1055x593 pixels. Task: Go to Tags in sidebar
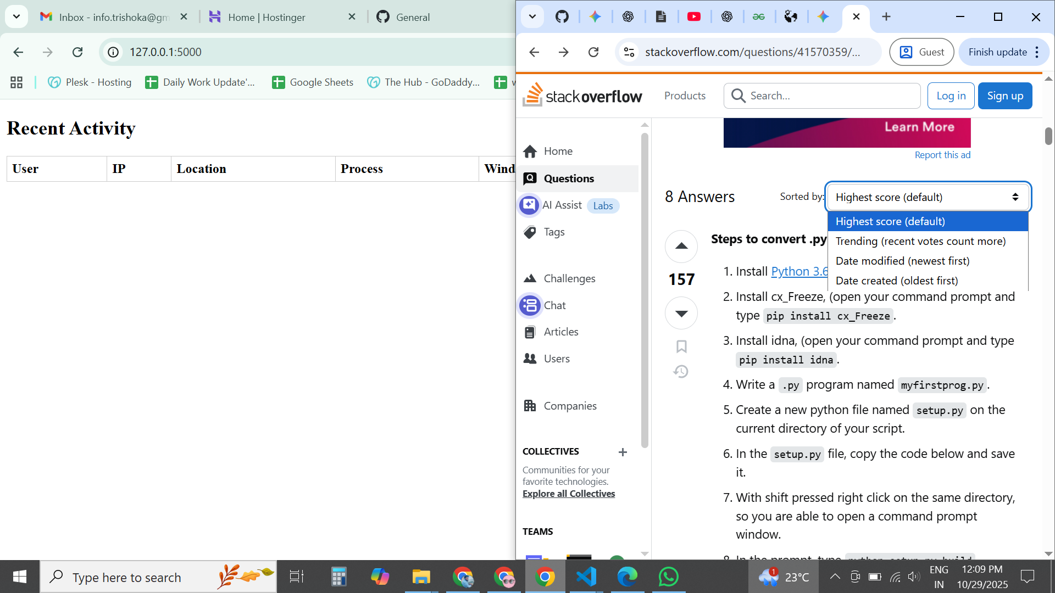pos(554,232)
